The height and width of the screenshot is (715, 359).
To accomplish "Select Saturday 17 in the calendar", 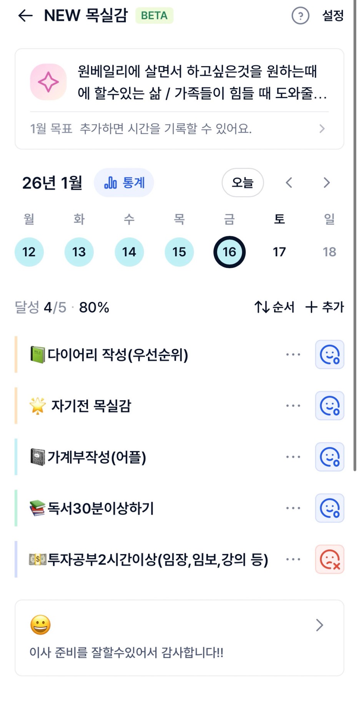I will point(279,252).
